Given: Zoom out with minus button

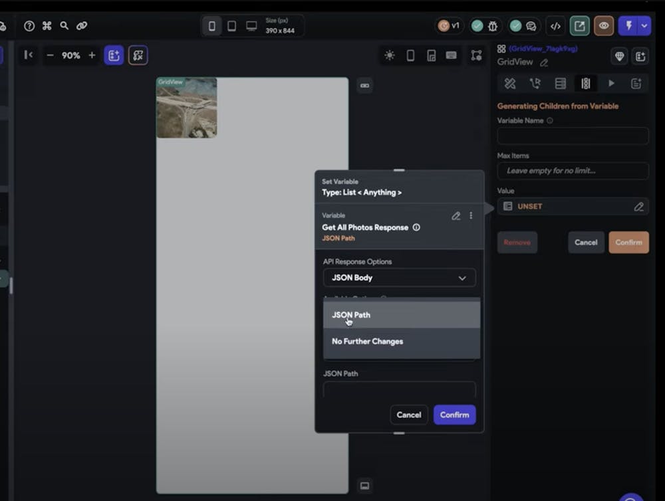Looking at the screenshot, I should point(50,56).
